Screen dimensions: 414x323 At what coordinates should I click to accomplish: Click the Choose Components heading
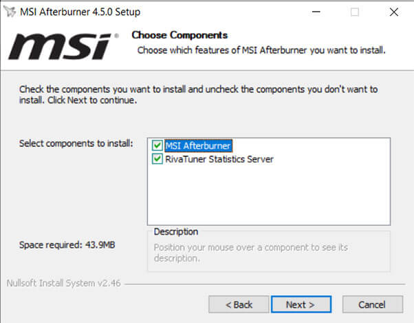[179, 35]
